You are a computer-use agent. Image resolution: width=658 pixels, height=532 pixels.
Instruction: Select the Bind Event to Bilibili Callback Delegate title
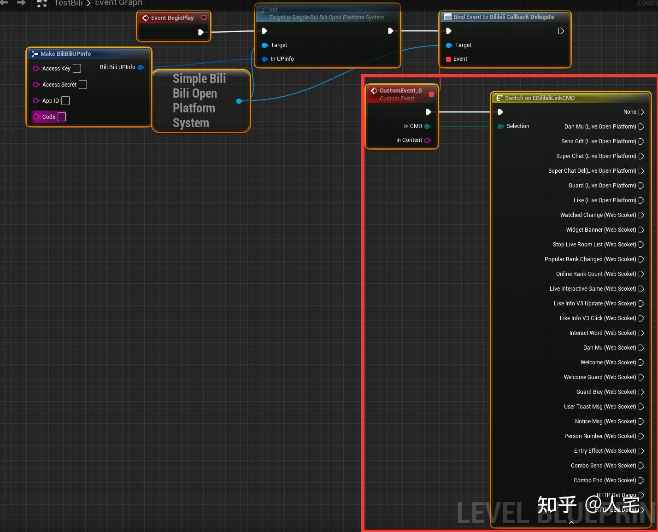pos(504,17)
